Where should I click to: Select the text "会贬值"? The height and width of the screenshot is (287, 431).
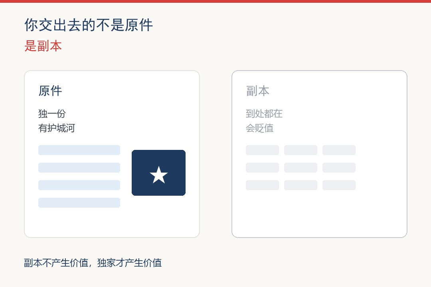click(259, 128)
